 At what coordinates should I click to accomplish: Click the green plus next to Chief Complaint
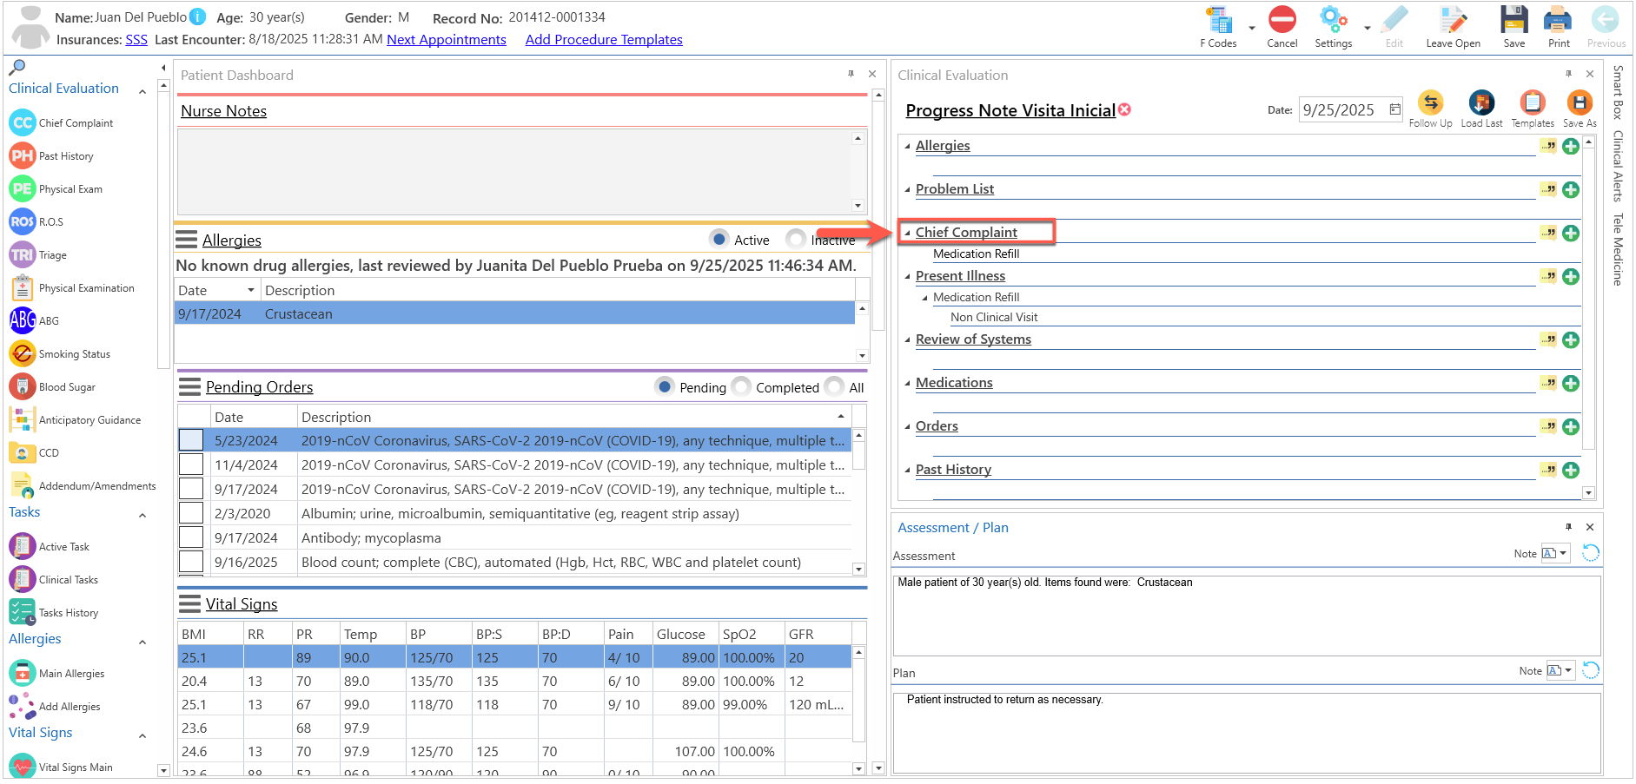coord(1571,233)
